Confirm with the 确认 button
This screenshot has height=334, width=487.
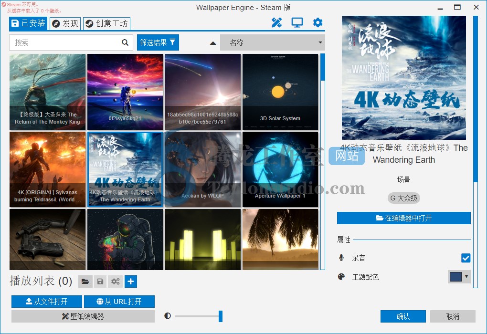pyautogui.click(x=403, y=316)
